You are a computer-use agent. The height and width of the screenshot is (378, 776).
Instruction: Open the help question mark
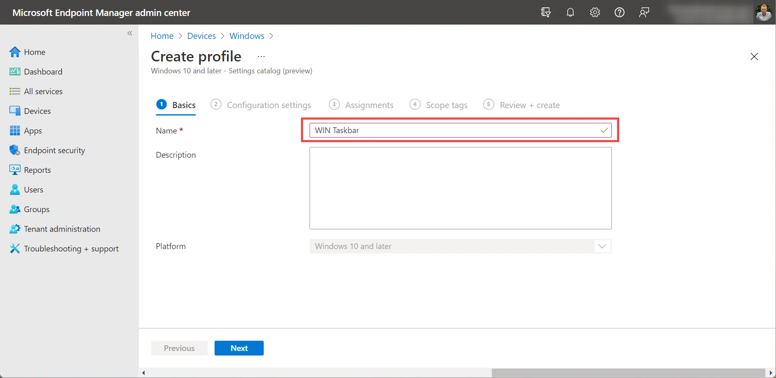pos(619,12)
